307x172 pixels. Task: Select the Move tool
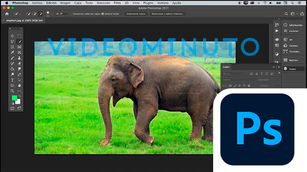point(13,36)
